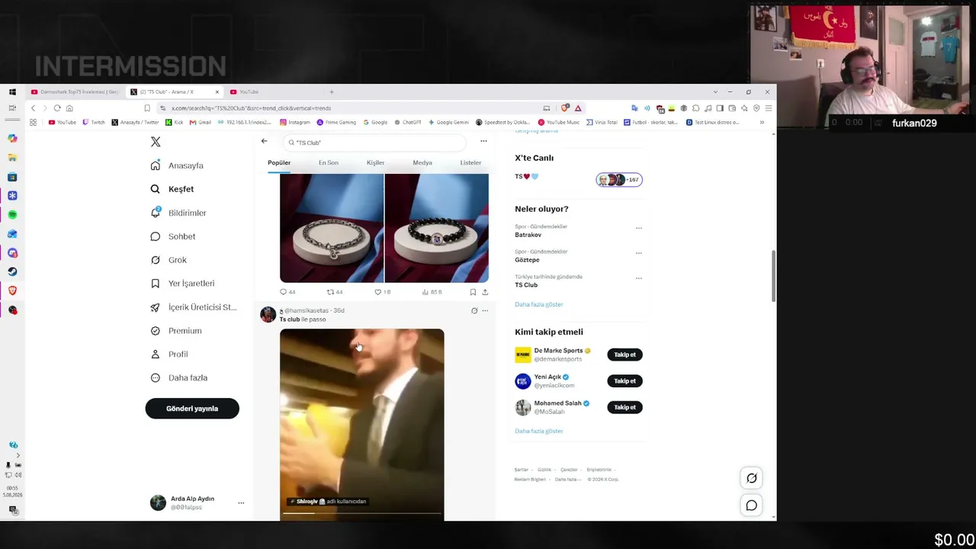976x549 pixels.
Task: Open the chain bracelet photo
Action: (332, 228)
